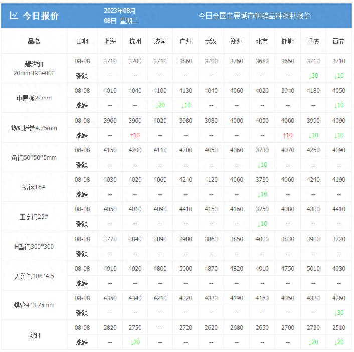Select the subtitle 今日全国主要城市畅销品种钢材报价
The height and width of the screenshot is (352, 354).
click(254, 16)
